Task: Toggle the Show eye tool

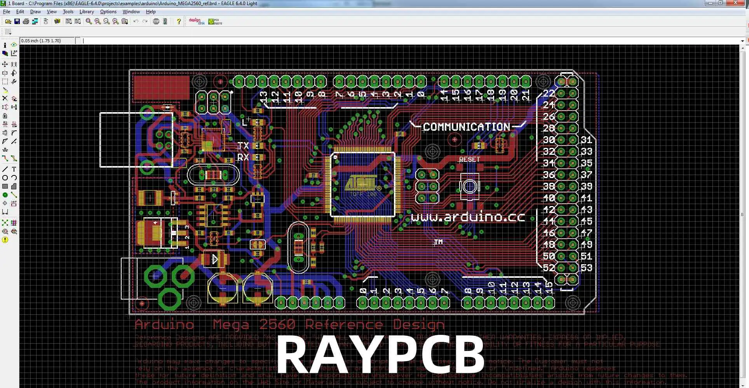Action: coord(14,45)
